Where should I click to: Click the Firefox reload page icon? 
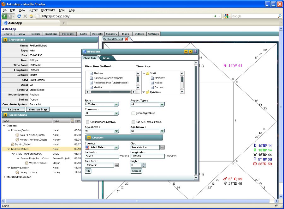click(19, 16)
